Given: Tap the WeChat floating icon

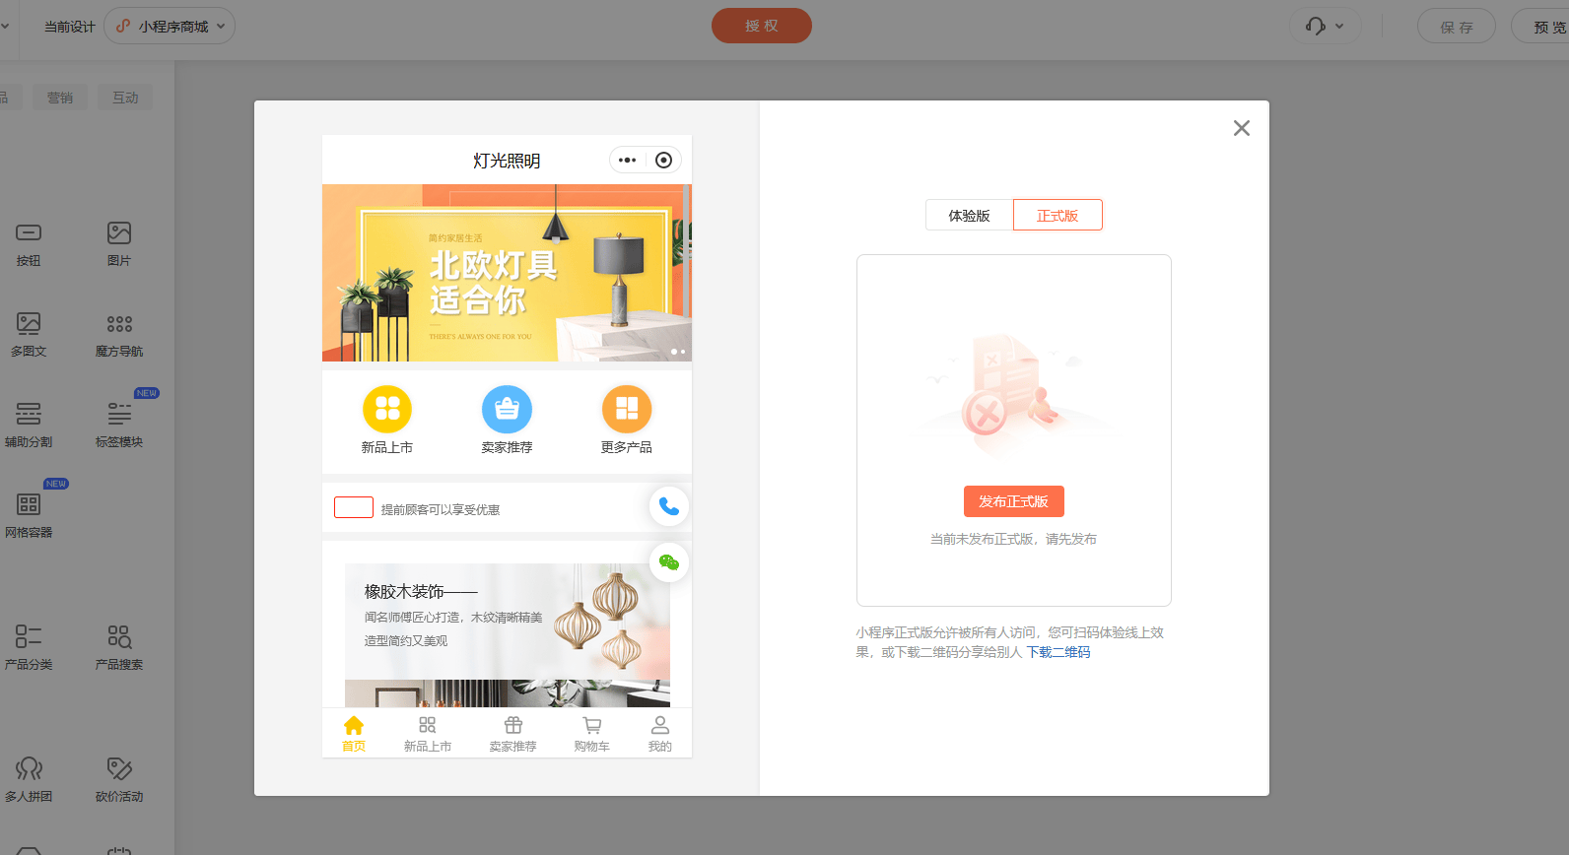Looking at the screenshot, I should pos(669,562).
